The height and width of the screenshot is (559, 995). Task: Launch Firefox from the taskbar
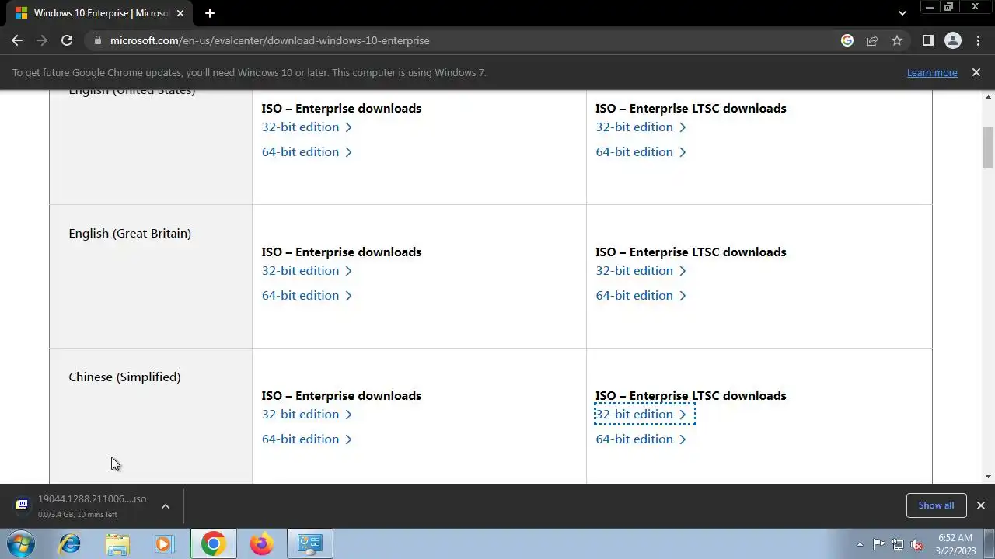click(x=261, y=543)
